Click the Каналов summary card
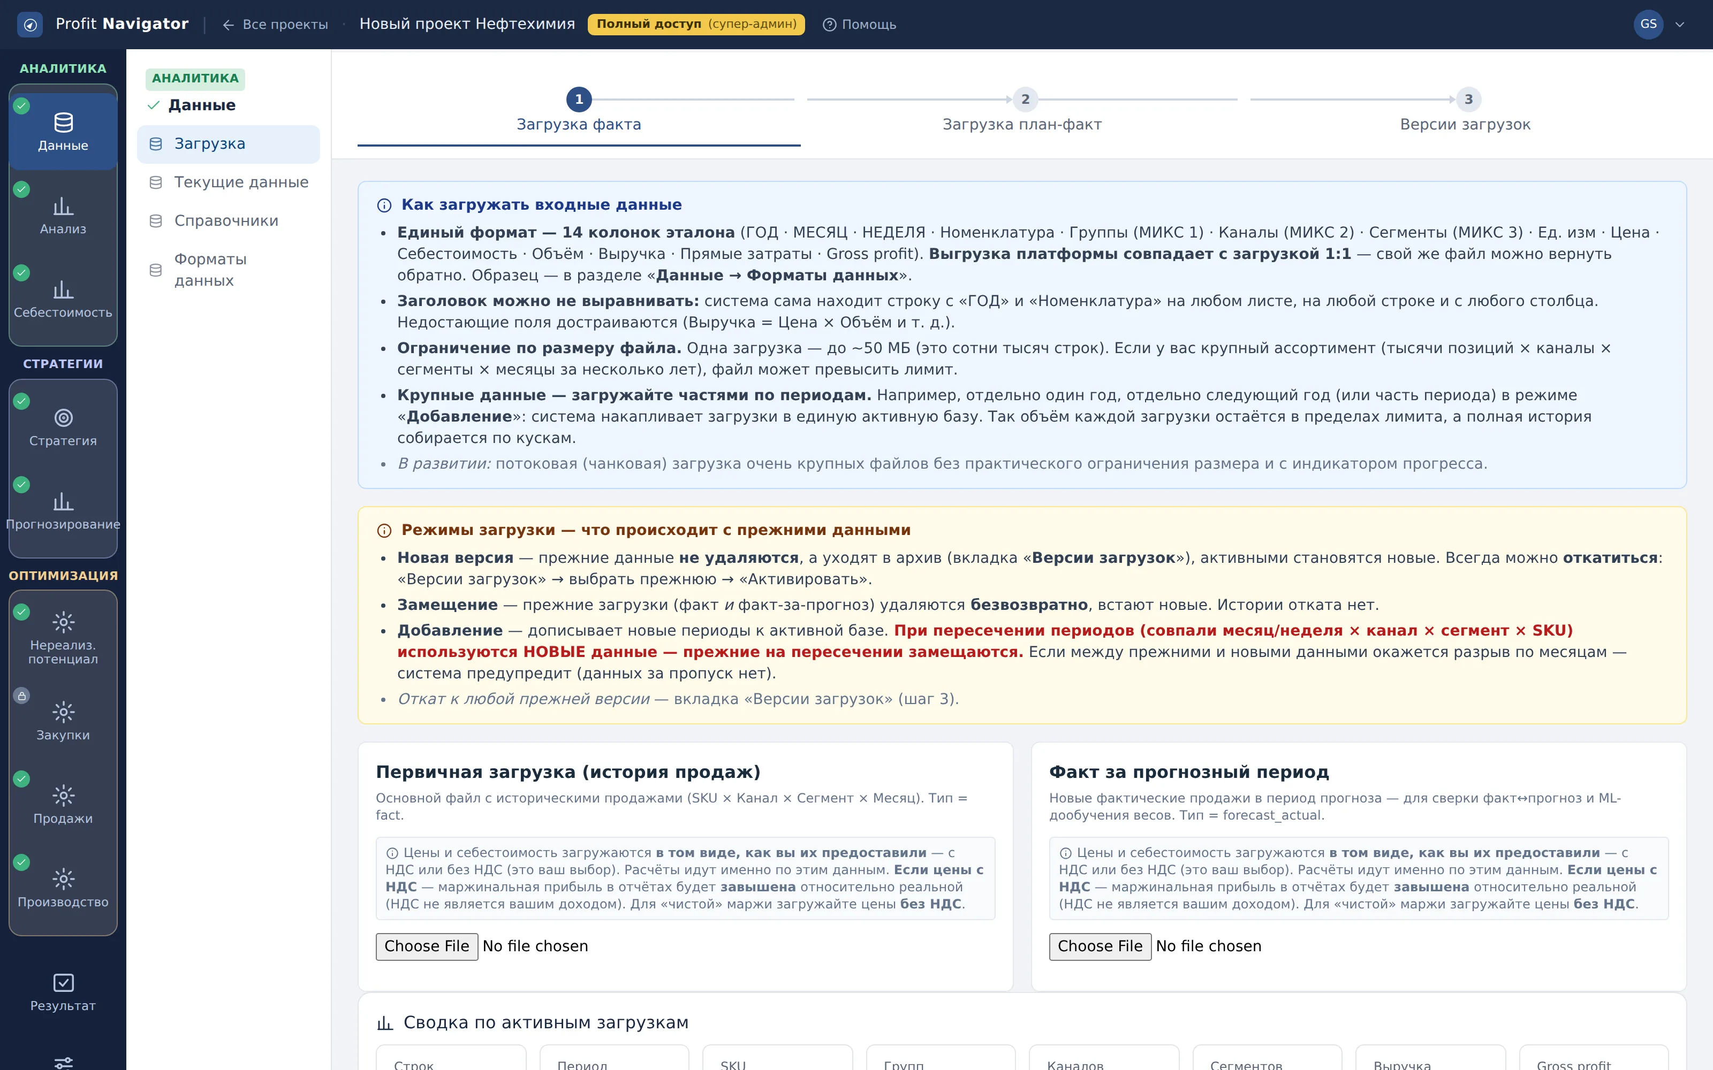The width and height of the screenshot is (1713, 1070). click(1103, 1057)
